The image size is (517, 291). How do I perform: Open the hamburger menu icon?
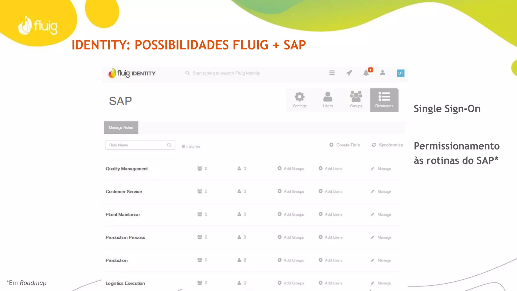click(x=332, y=73)
